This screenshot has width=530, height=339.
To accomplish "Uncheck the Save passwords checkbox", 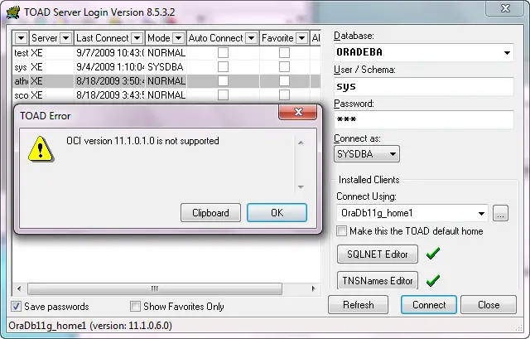I will point(16,307).
